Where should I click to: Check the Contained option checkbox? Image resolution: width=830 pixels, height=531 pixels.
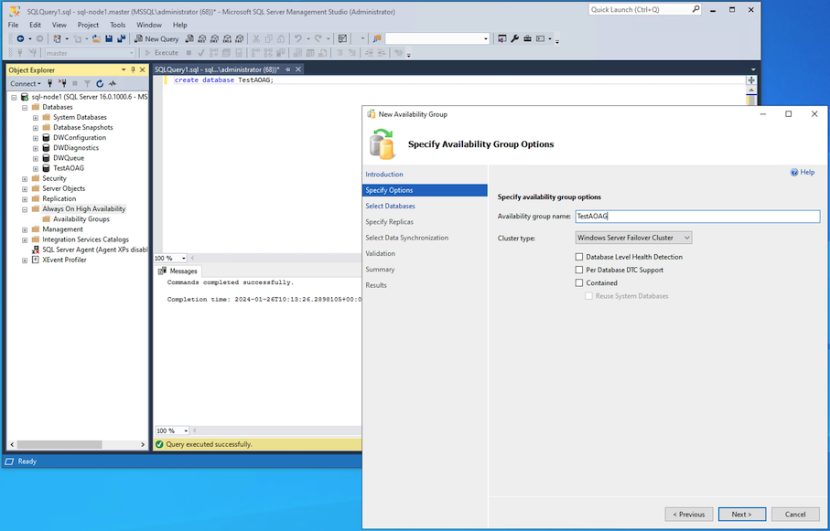pos(579,283)
